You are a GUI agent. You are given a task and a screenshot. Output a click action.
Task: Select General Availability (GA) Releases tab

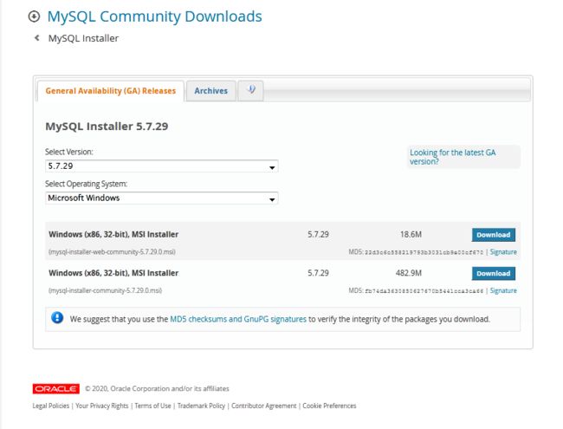point(111,91)
